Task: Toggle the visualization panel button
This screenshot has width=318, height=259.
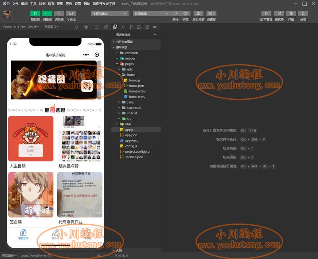Action: 71,14
